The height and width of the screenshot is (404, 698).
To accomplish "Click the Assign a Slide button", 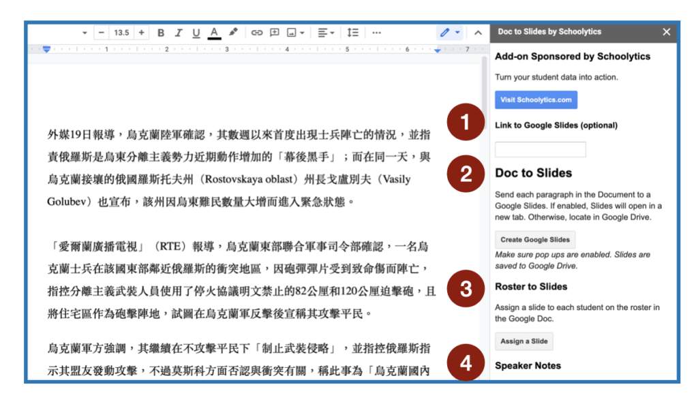I will [x=523, y=341].
